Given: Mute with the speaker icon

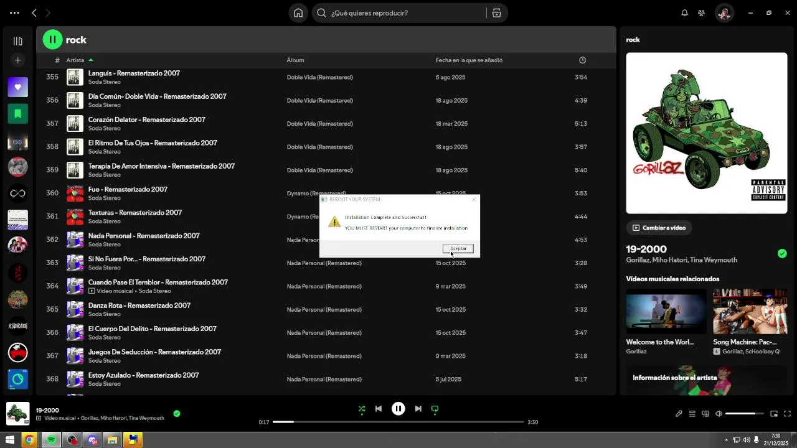Looking at the screenshot, I should (x=719, y=414).
